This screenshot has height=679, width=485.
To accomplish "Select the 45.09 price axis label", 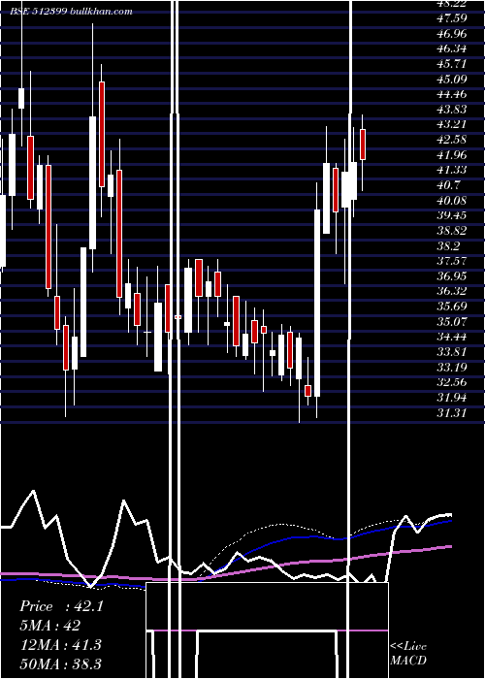I will point(452,80).
